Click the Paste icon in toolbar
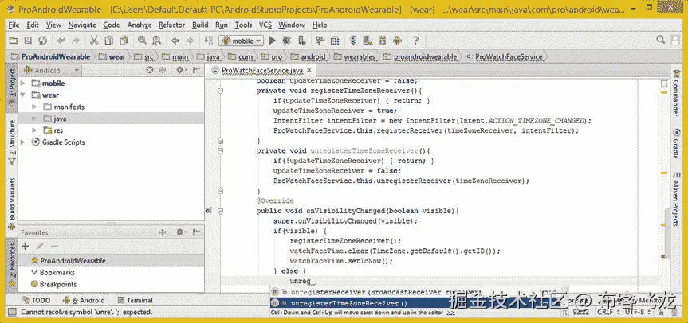This screenshot has height=323, width=688. (x=124, y=41)
